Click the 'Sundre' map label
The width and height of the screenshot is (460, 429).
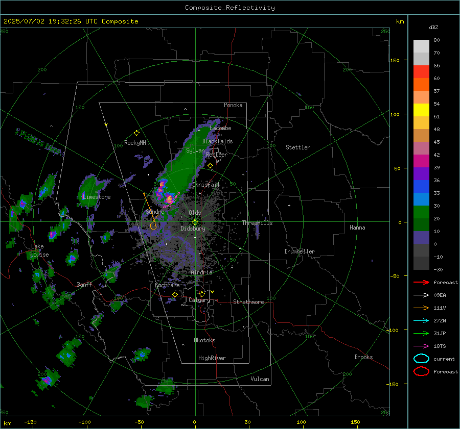pyautogui.click(x=155, y=212)
